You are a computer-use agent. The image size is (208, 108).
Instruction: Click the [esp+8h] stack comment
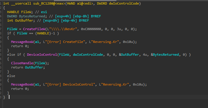tap(51, 20)
